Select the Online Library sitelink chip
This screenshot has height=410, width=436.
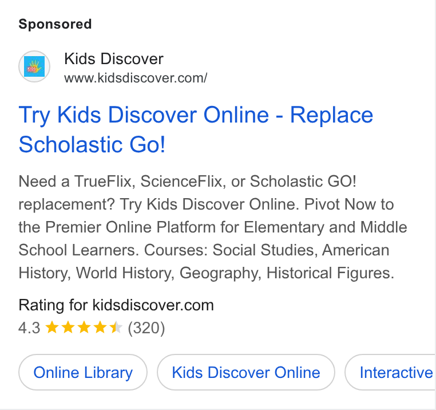click(83, 372)
